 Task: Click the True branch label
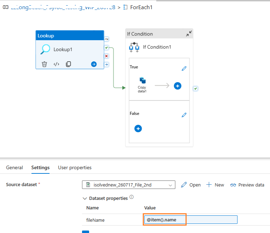pos(134,67)
